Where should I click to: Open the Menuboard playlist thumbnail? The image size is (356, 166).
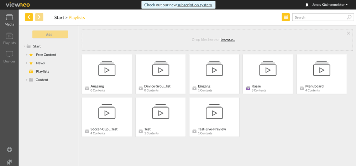[x=322, y=68]
